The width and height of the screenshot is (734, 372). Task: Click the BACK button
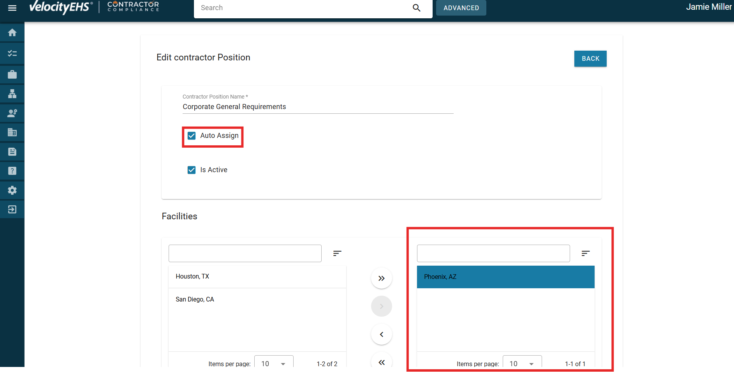[590, 58]
